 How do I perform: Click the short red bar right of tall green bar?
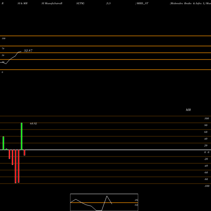pos(24,153)
